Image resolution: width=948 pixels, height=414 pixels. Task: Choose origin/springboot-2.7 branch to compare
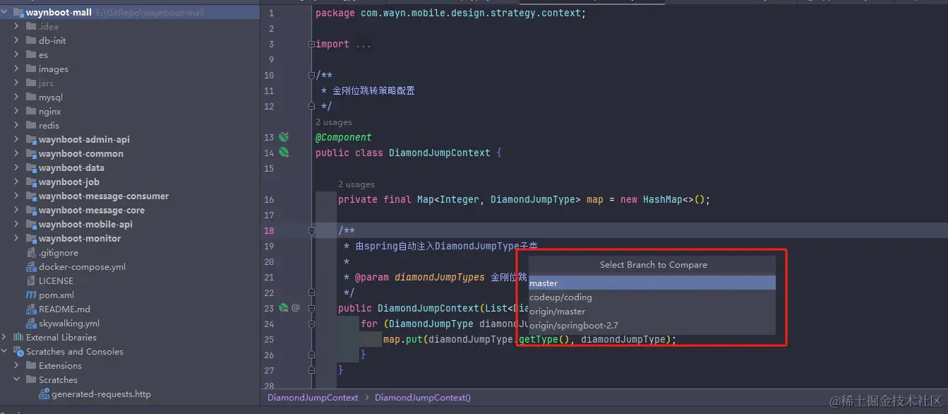tap(652, 325)
